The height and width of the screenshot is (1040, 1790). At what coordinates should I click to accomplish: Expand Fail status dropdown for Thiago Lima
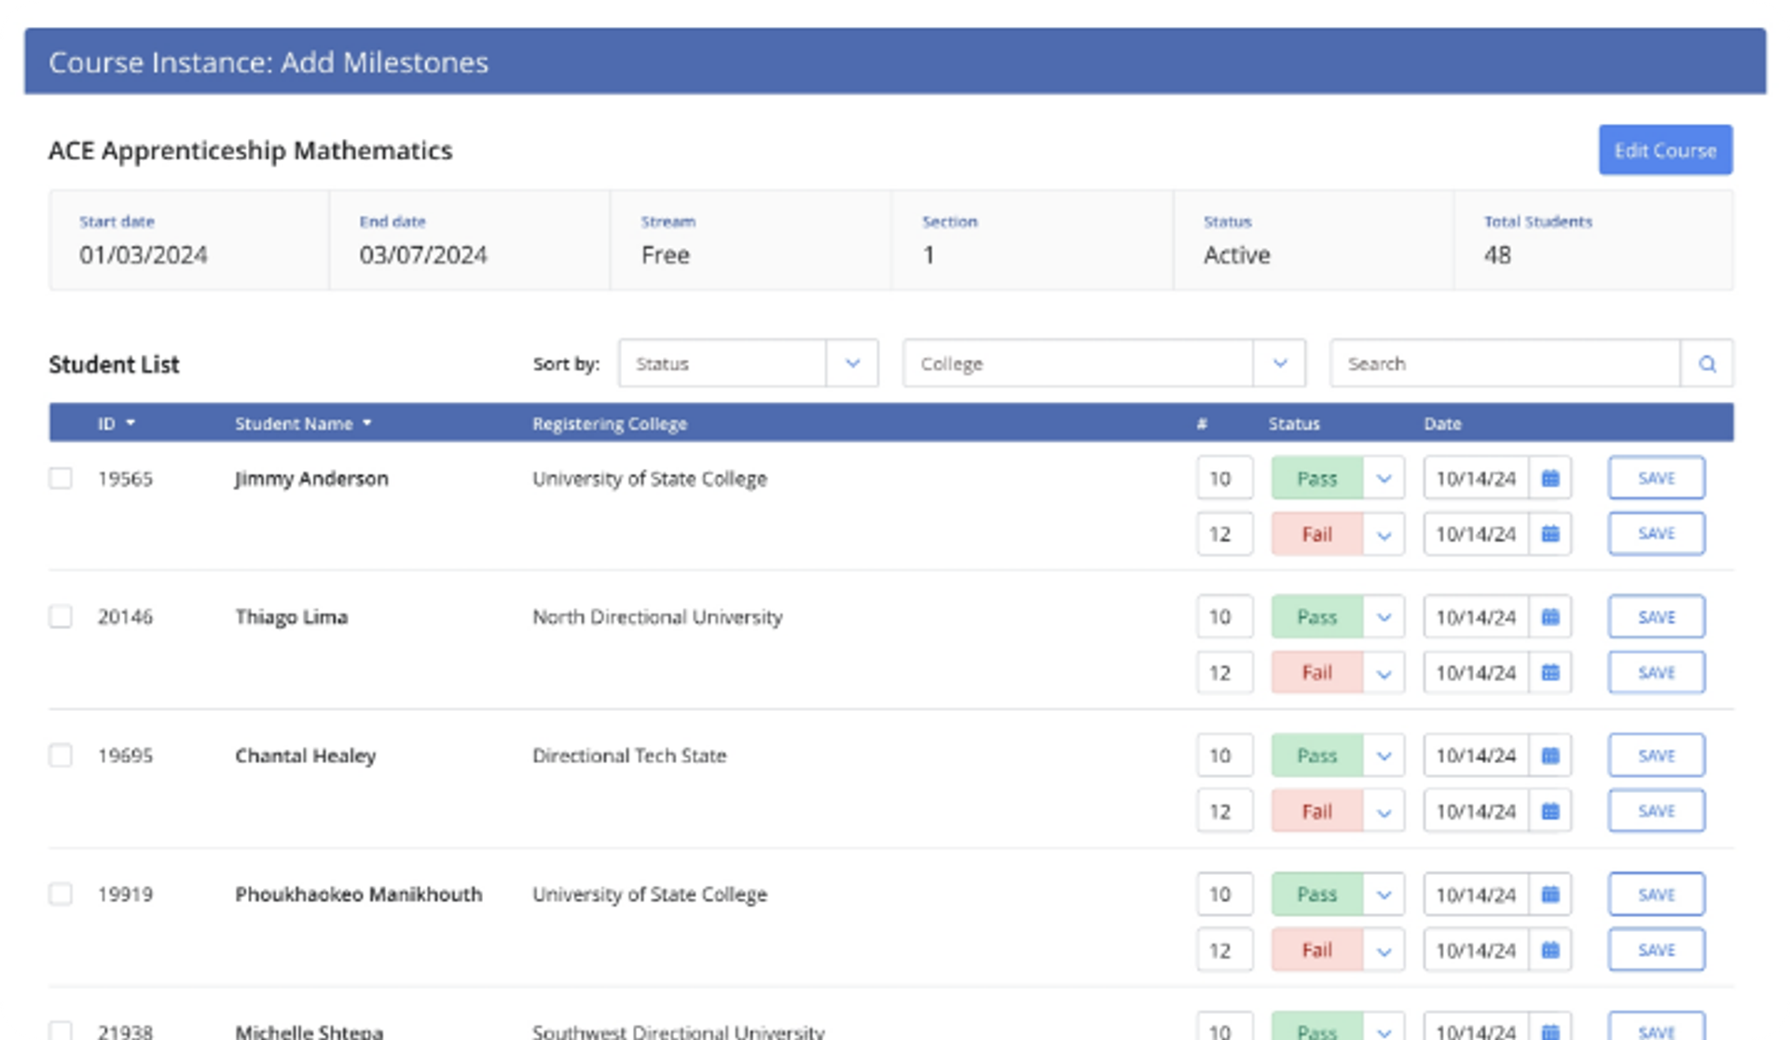(x=1384, y=673)
